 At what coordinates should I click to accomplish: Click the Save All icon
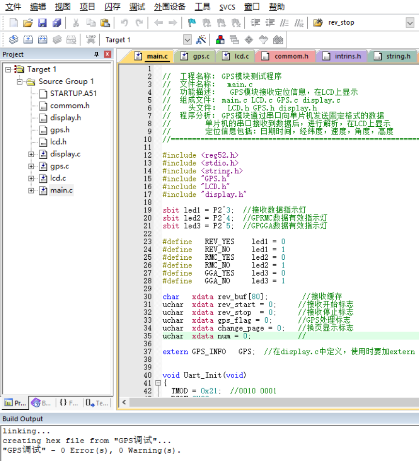[x=57, y=23]
